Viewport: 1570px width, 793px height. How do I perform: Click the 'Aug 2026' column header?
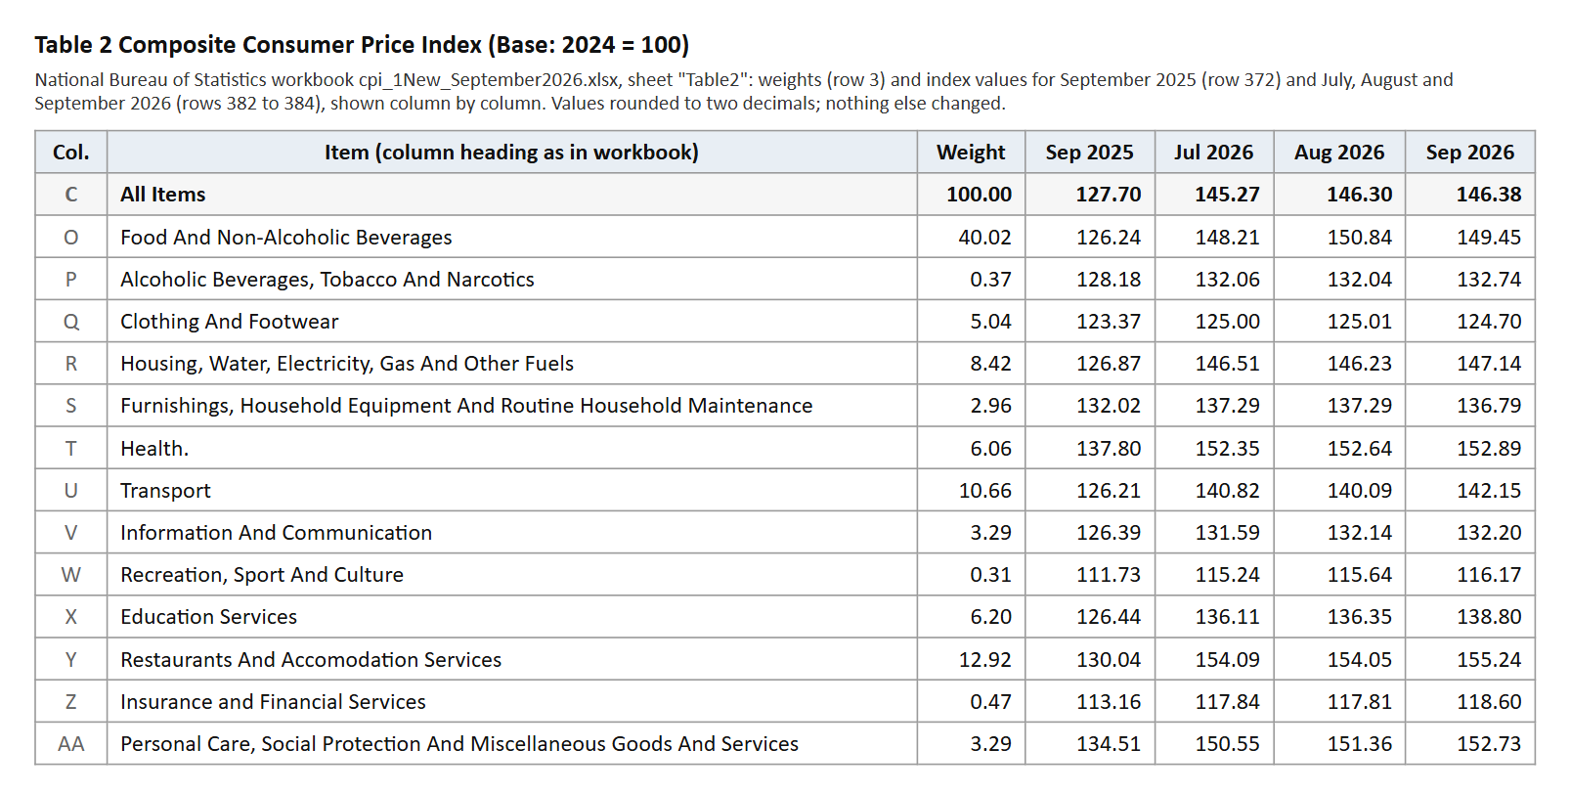coord(1339,153)
